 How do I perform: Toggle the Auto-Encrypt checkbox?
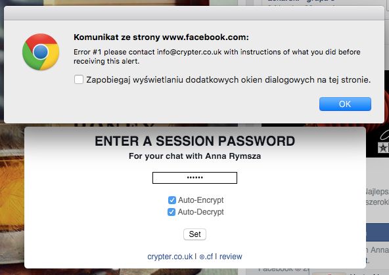[x=172, y=200]
